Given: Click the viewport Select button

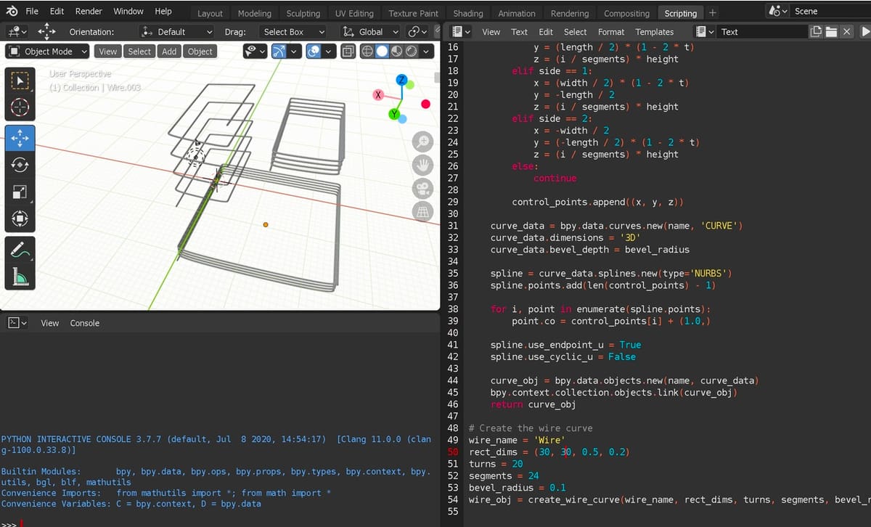Looking at the screenshot, I should [x=139, y=52].
